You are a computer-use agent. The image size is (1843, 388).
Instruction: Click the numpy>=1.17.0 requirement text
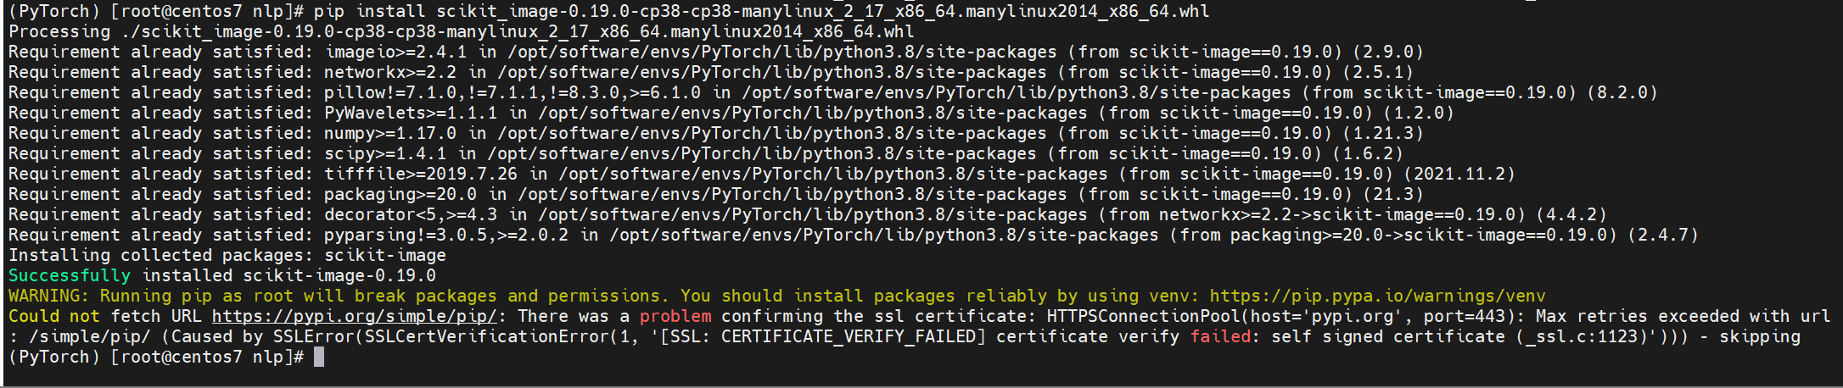click(x=390, y=133)
